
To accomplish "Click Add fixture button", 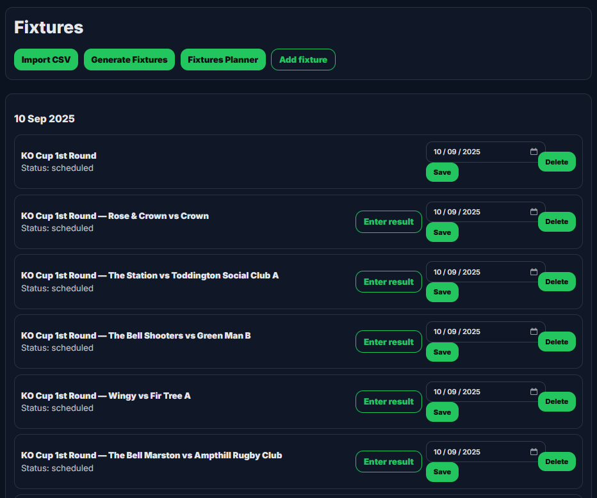I will point(303,60).
